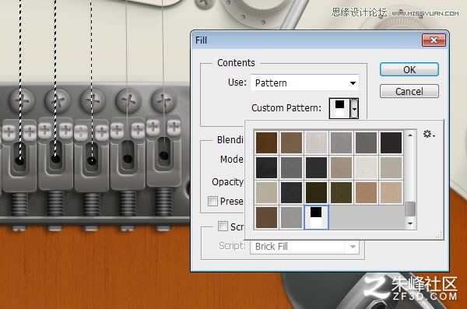The height and width of the screenshot is (309, 467).
Task: Select light gray textured swatch, first row third
Action: [x=316, y=142]
